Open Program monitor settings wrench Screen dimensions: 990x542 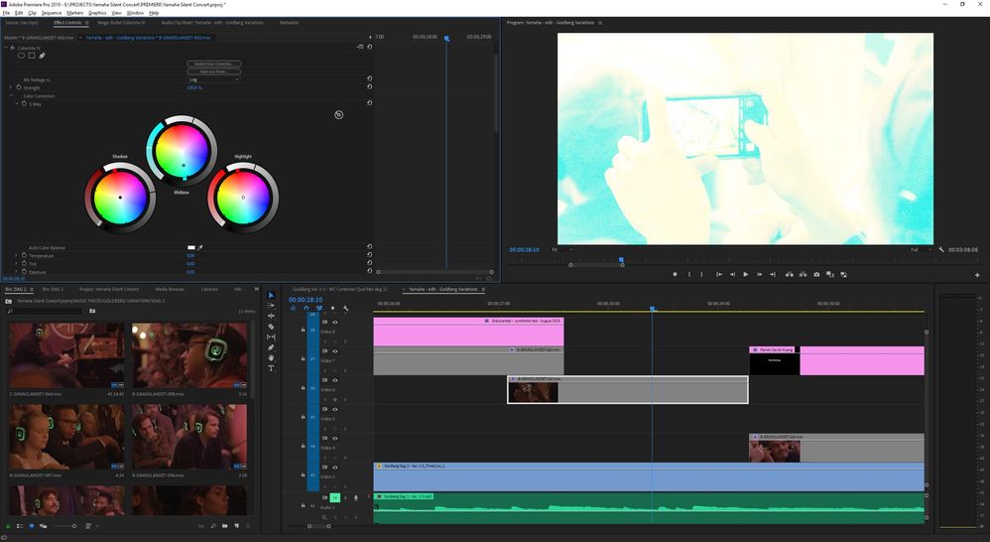(940, 249)
